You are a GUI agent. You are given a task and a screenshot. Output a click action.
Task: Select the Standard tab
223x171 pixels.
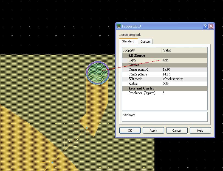(x=128, y=41)
